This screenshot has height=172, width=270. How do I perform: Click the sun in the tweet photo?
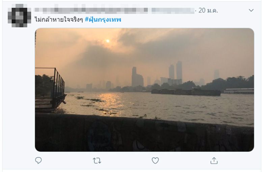pos(108,41)
